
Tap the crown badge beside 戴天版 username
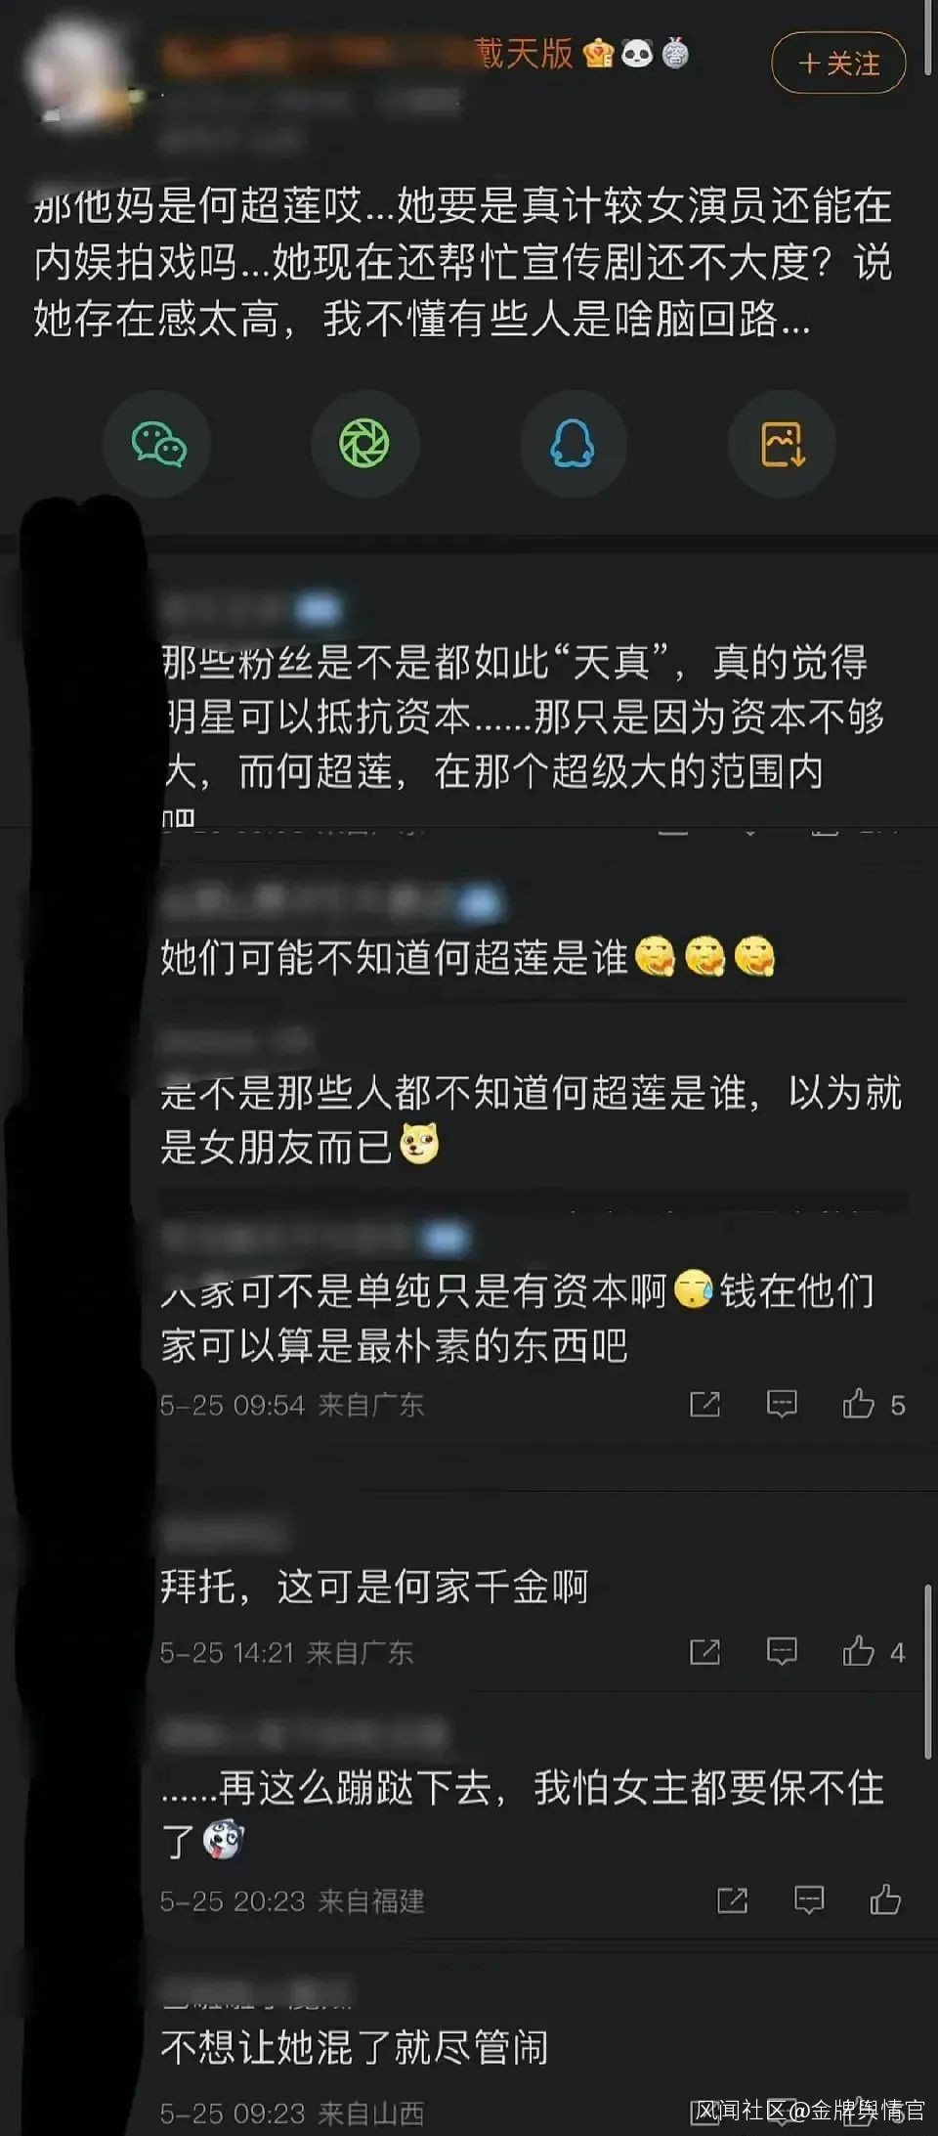click(598, 52)
